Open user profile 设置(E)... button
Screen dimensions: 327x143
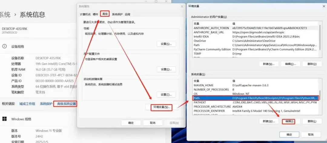[x=166, y=69]
